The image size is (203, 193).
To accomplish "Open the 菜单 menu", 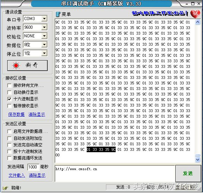I will 66,14.
